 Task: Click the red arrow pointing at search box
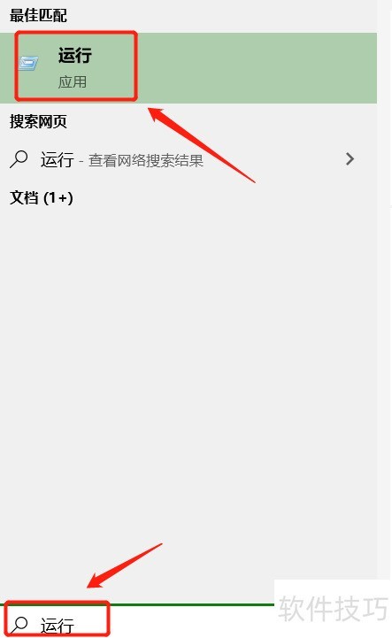125,565
